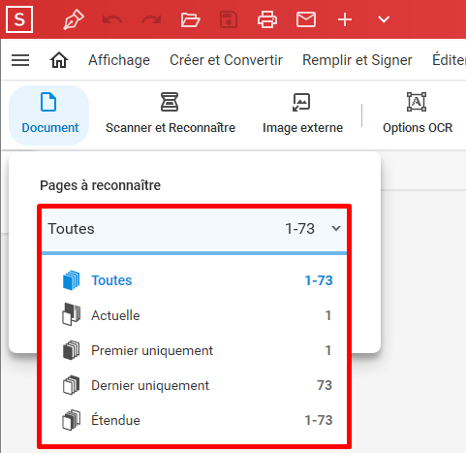Send document by email envelope icon
The height and width of the screenshot is (453, 466).
306,19
